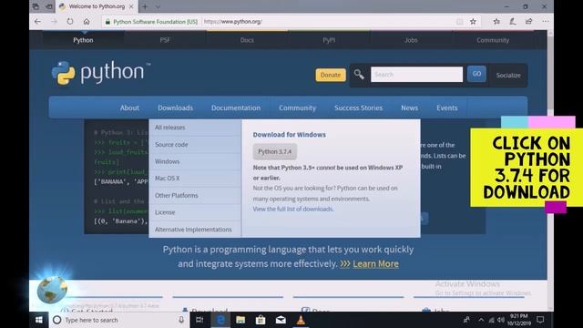Close the Welcome to Python.org tab
The height and width of the screenshot is (328, 583).
[131, 6]
